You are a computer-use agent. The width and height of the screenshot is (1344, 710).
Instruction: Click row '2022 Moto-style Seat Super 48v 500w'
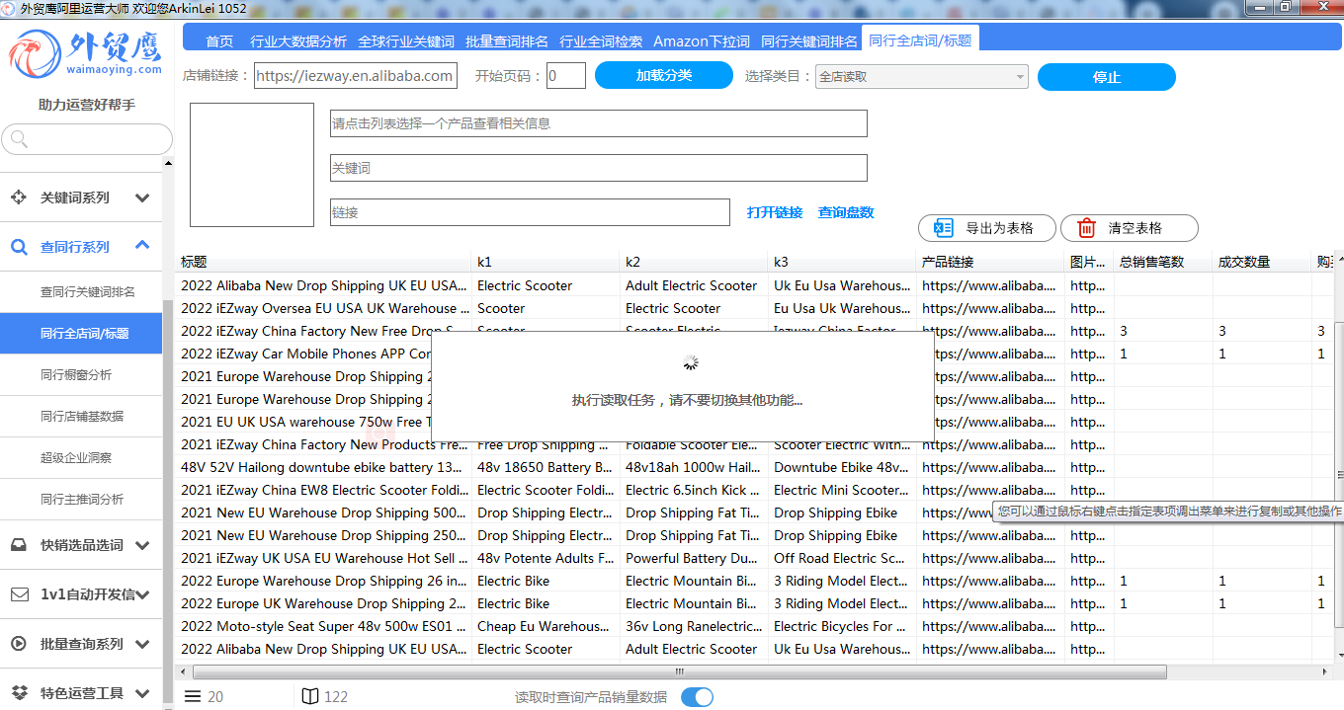pos(754,626)
